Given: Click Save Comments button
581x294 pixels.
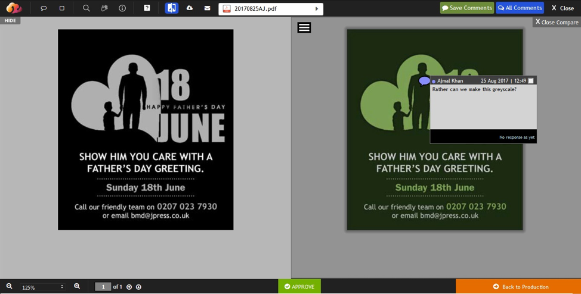Looking at the screenshot, I should pos(467,8).
